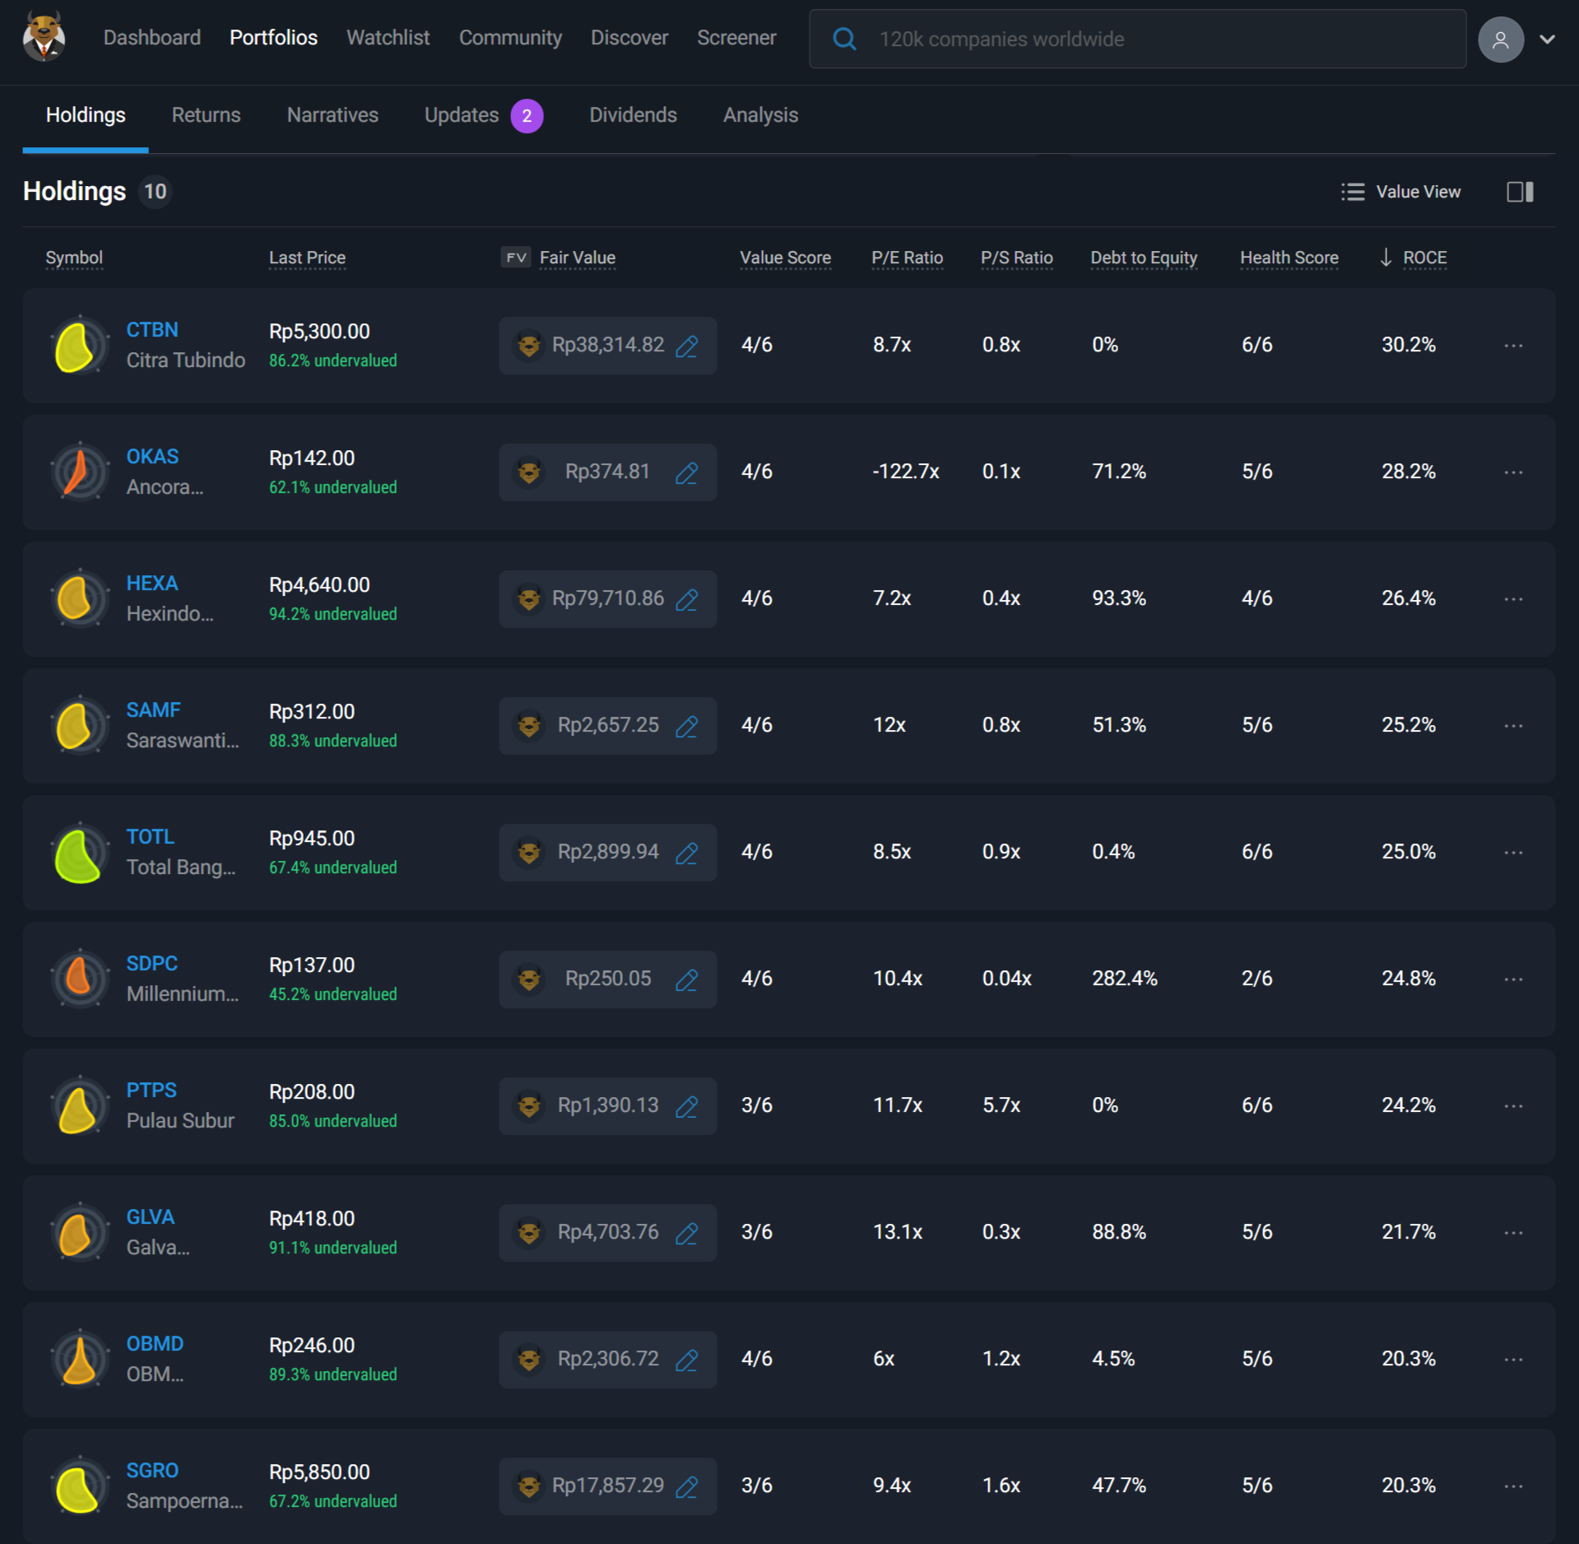Open the Value View selector
The image size is (1579, 1544).
click(x=1400, y=192)
